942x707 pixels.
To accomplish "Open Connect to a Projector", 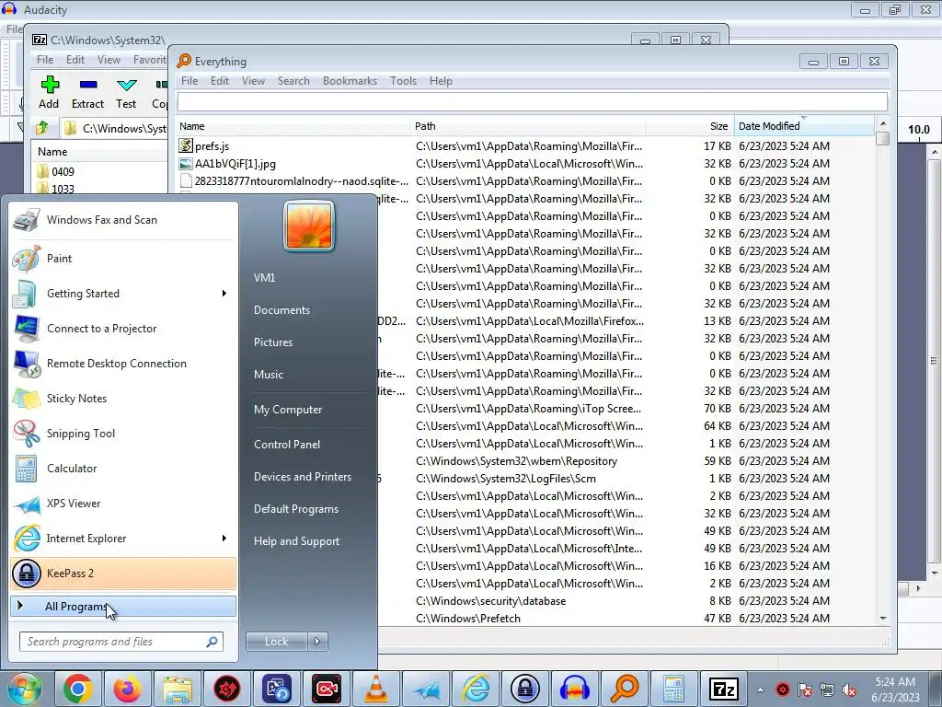I will point(123,329).
